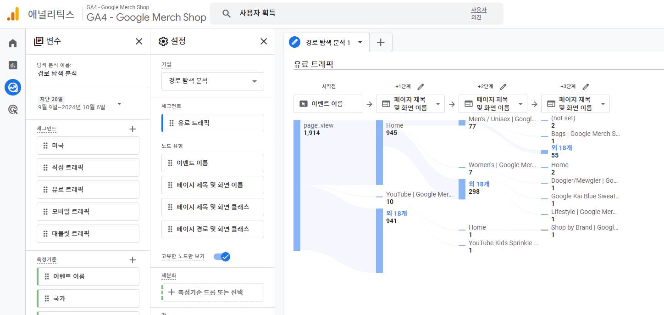The width and height of the screenshot is (664, 315).
Task: Click the cursor icon in 시작점 node
Action: pos(303,104)
